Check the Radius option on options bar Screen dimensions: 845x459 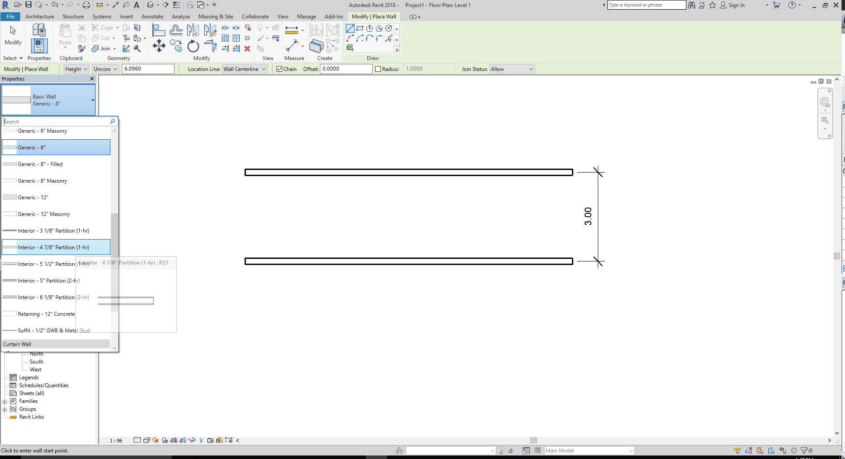(378, 69)
